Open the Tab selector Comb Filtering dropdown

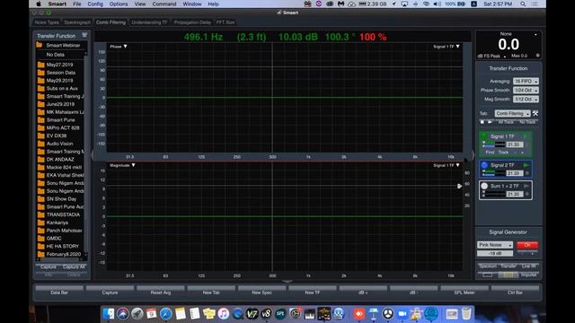(x=512, y=114)
